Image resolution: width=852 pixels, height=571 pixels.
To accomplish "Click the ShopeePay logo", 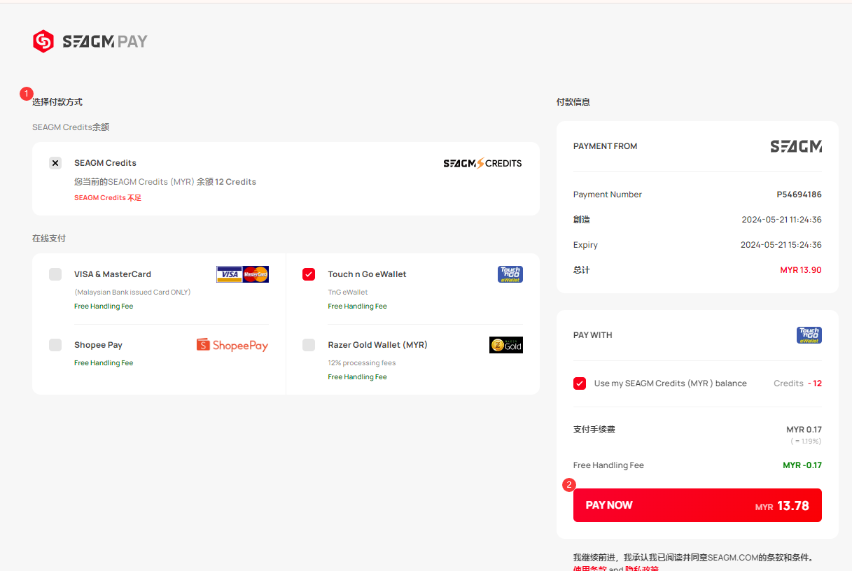I will (x=232, y=345).
